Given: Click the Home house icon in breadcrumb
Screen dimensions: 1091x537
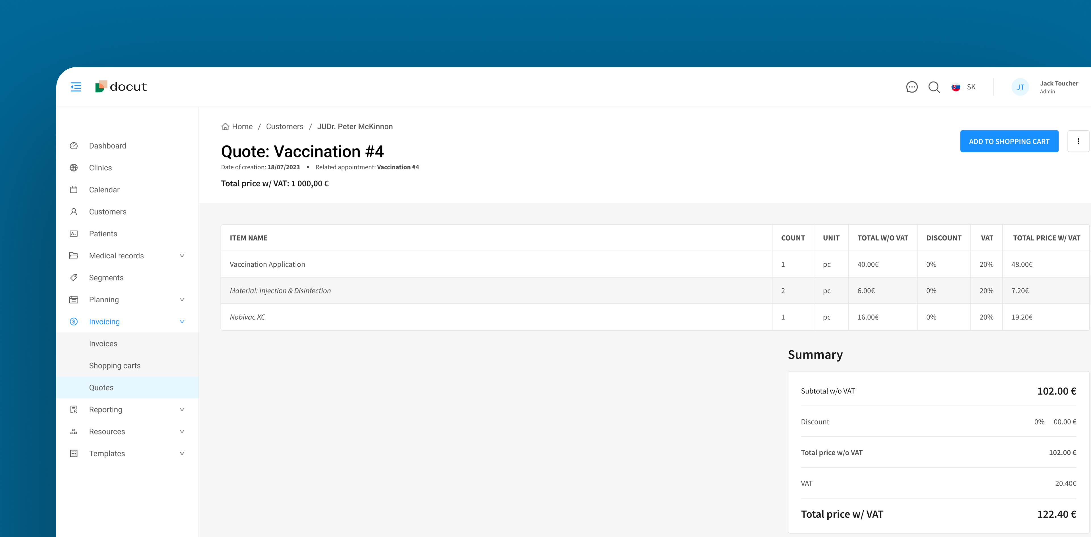Looking at the screenshot, I should (x=225, y=127).
